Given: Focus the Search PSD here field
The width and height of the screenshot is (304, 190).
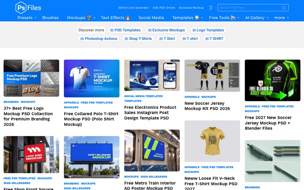Looking at the screenshot, I should 253,8.
